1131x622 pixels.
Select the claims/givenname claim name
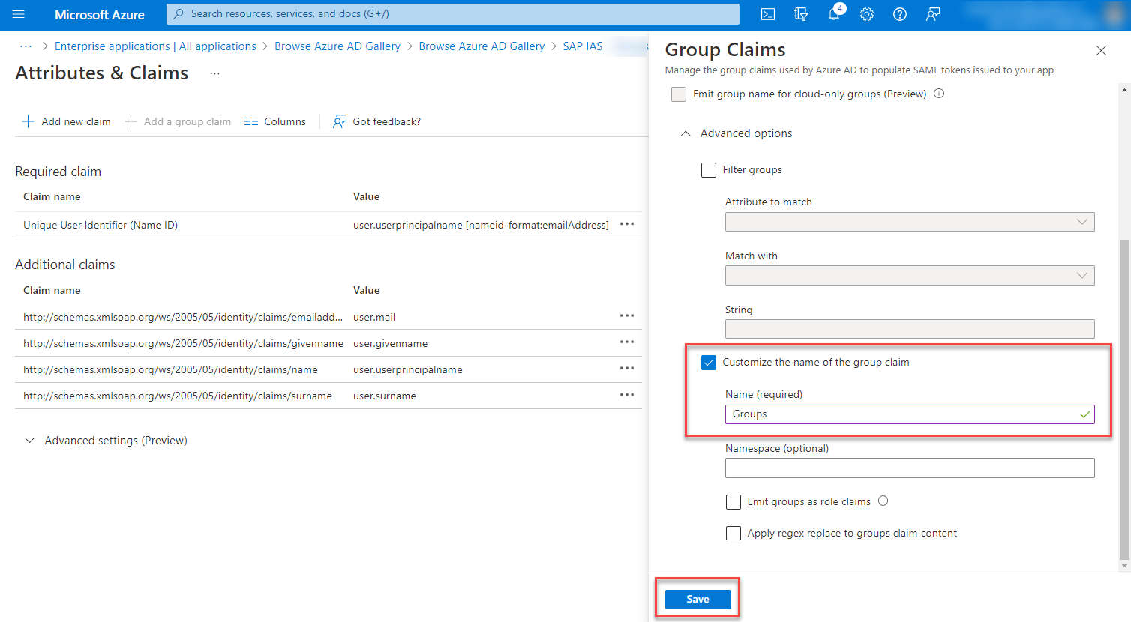pyautogui.click(x=183, y=343)
